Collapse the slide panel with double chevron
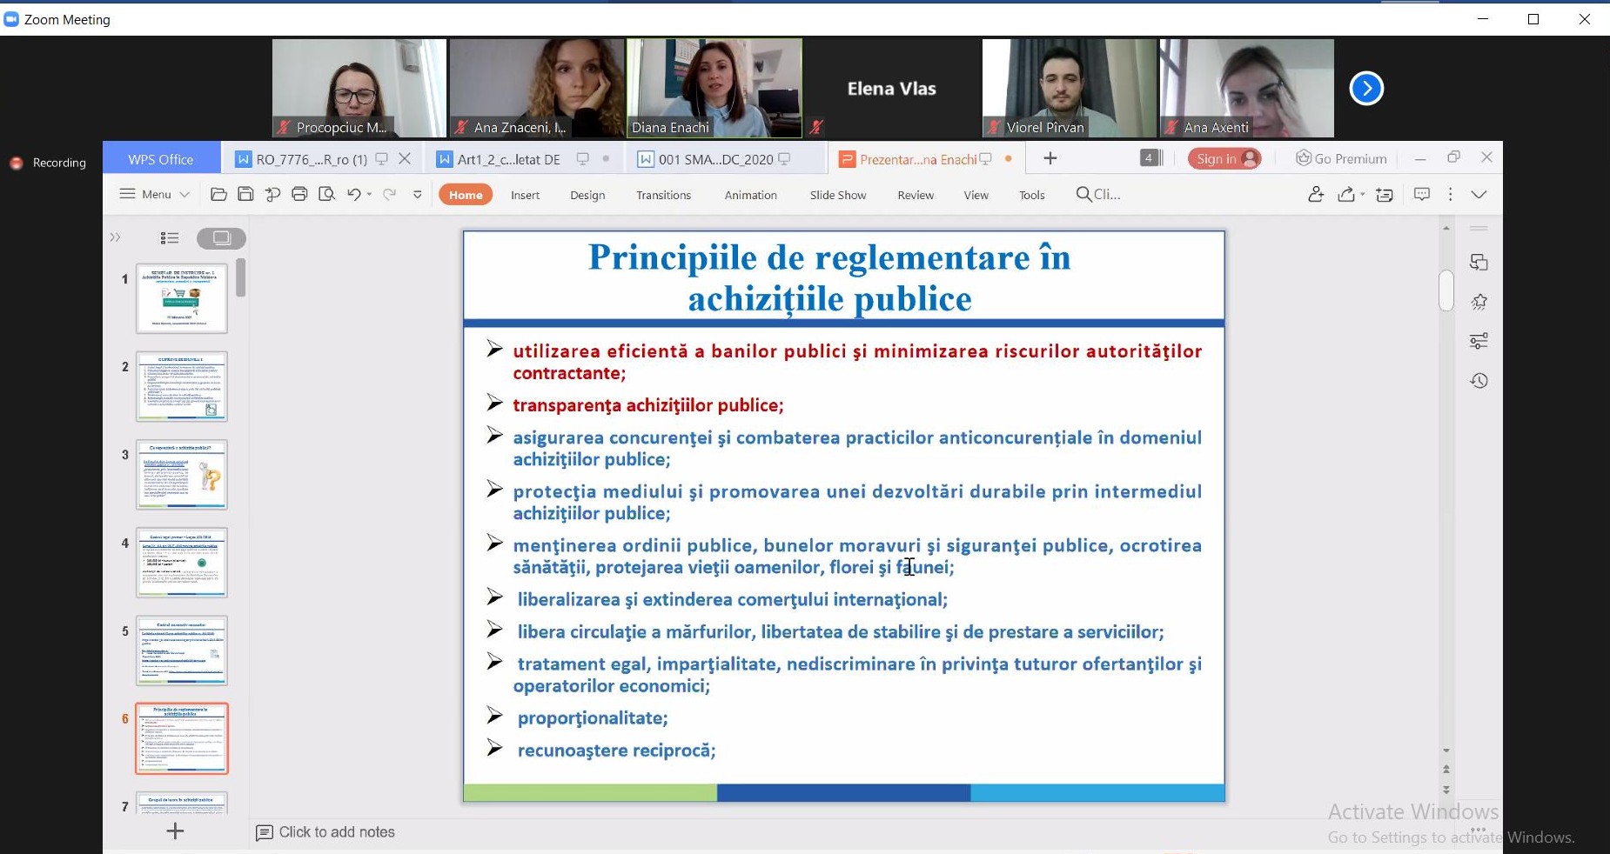 pyautogui.click(x=115, y=237)
